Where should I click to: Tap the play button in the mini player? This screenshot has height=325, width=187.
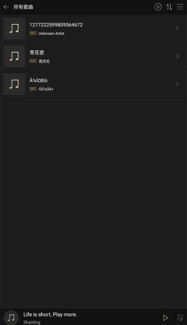(x=165, y=318)
